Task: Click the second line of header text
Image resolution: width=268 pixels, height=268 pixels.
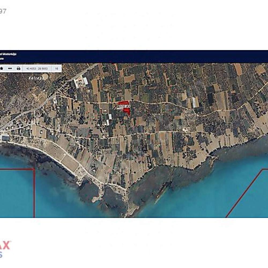Action: (x=2, y=58)
